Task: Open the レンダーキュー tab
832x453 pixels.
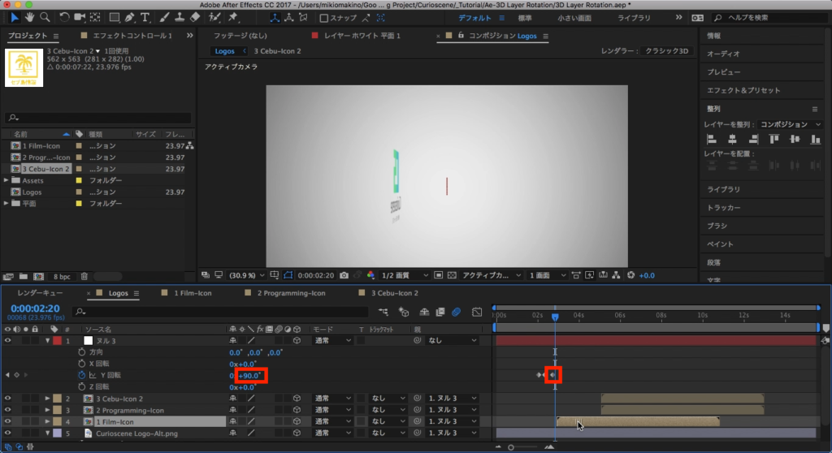Action: pyautogui.click(x=40, y=293)
